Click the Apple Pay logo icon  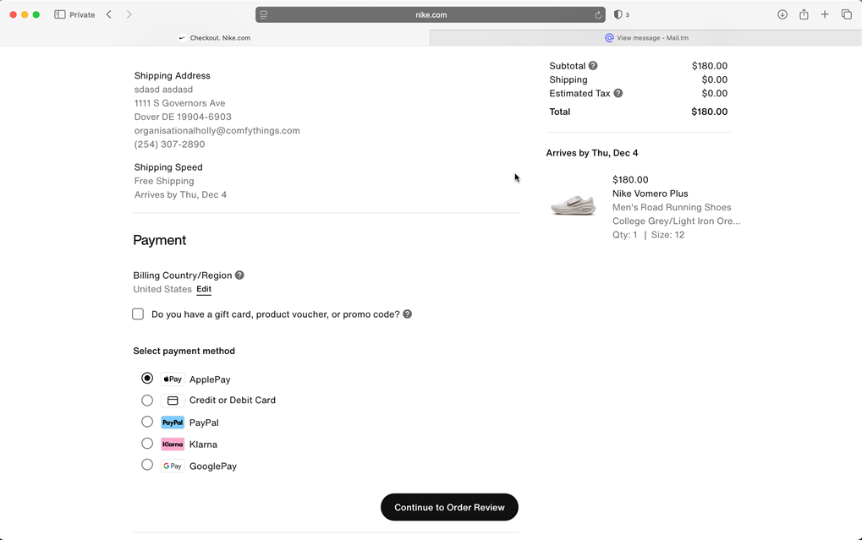point(172,379)
